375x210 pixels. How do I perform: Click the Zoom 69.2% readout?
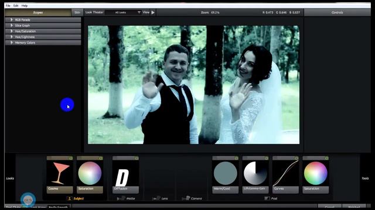coord(210,12)
